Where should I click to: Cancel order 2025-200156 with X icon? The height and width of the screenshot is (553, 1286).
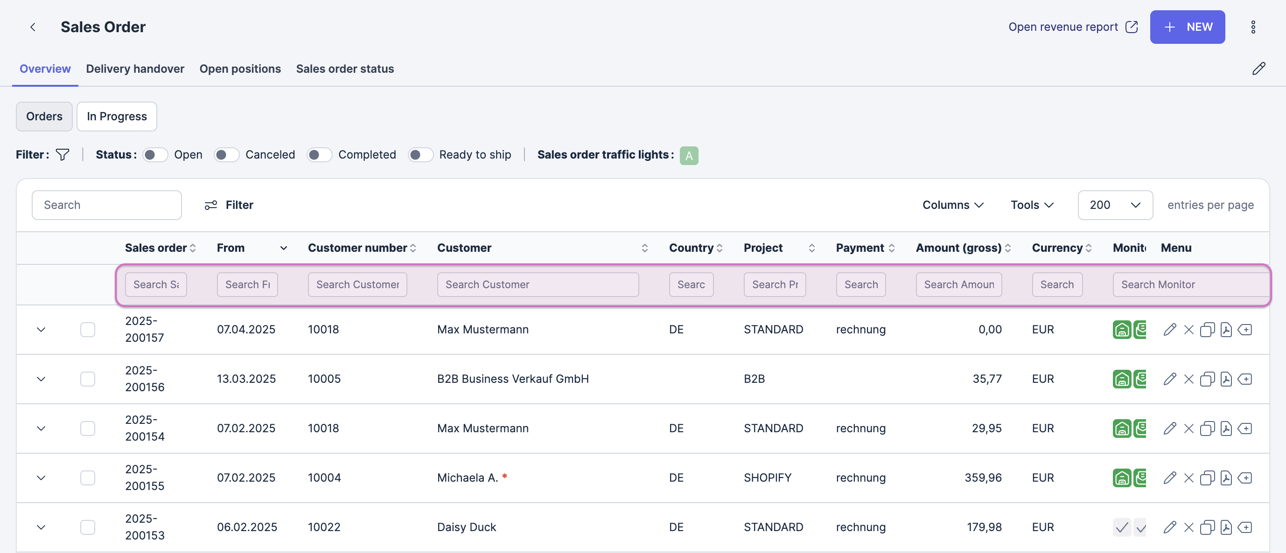(x=1188, y=379)
